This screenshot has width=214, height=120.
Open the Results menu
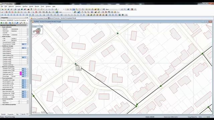[x=37, y=6]
